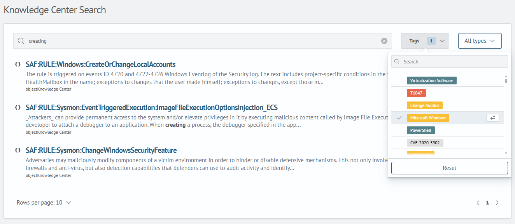The width and height of the screenshot is (515, 224).
Task: Click Reset button in tags panel
Action: 450,168
